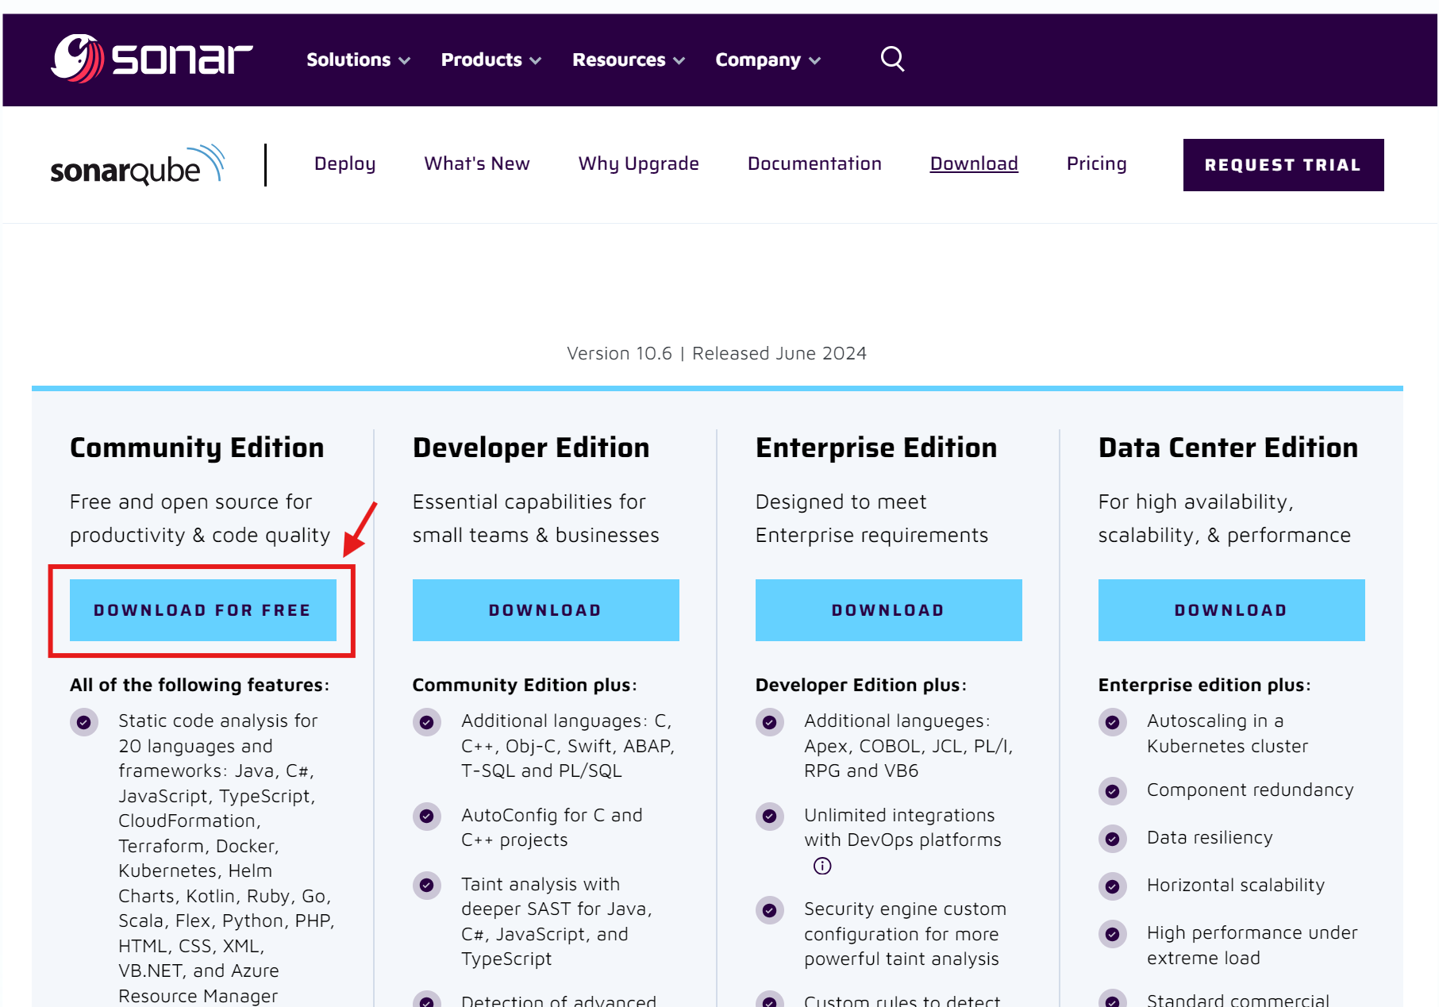The height and width of the screenshot is (1007, 1439).
Task: Download the Enterprise Edition
Action: pos(889,610)
